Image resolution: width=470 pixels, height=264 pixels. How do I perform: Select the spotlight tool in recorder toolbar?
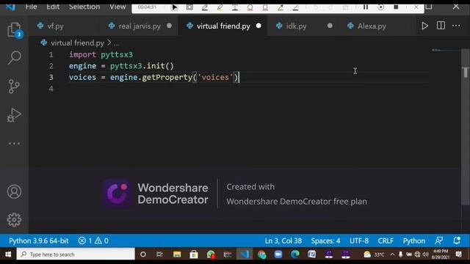(x=189, y=7)
